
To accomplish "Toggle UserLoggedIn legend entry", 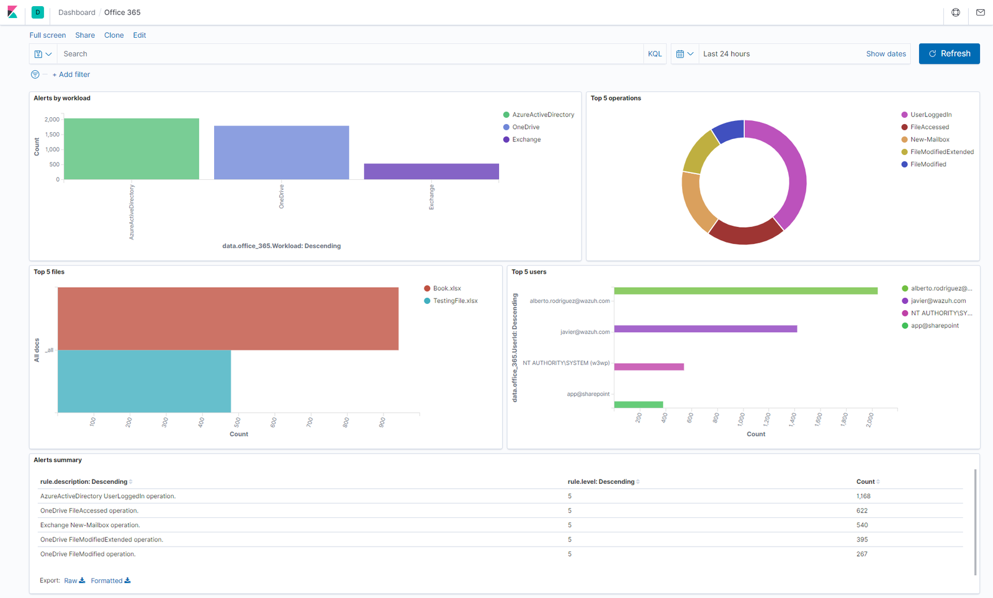I will 930,115.
